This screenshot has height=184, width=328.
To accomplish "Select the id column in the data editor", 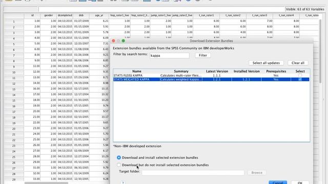I will click(x=32, y=15).
